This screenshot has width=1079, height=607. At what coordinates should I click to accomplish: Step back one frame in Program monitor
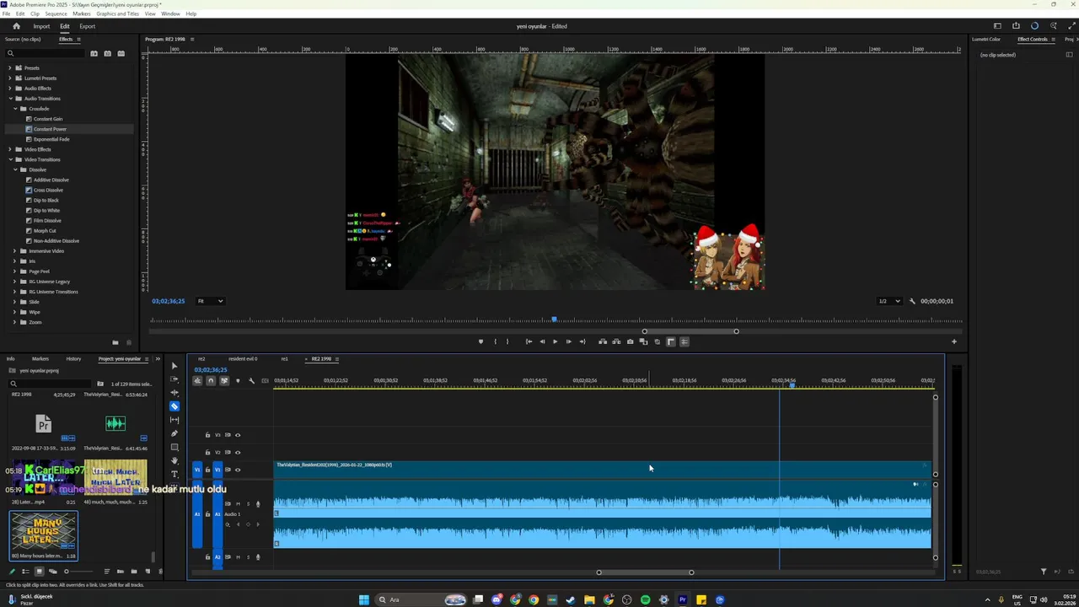point(542,341)
